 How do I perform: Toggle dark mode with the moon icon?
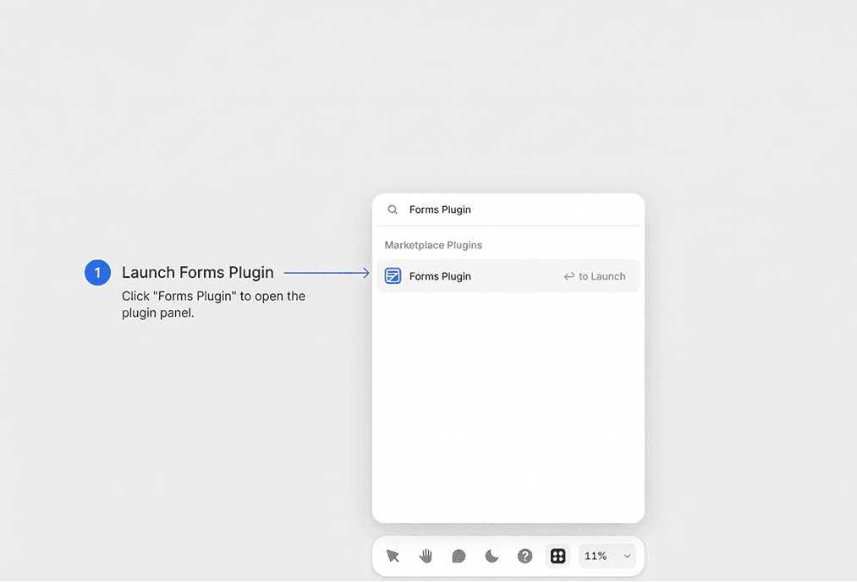pyautogui.click(x=492, y=556)
